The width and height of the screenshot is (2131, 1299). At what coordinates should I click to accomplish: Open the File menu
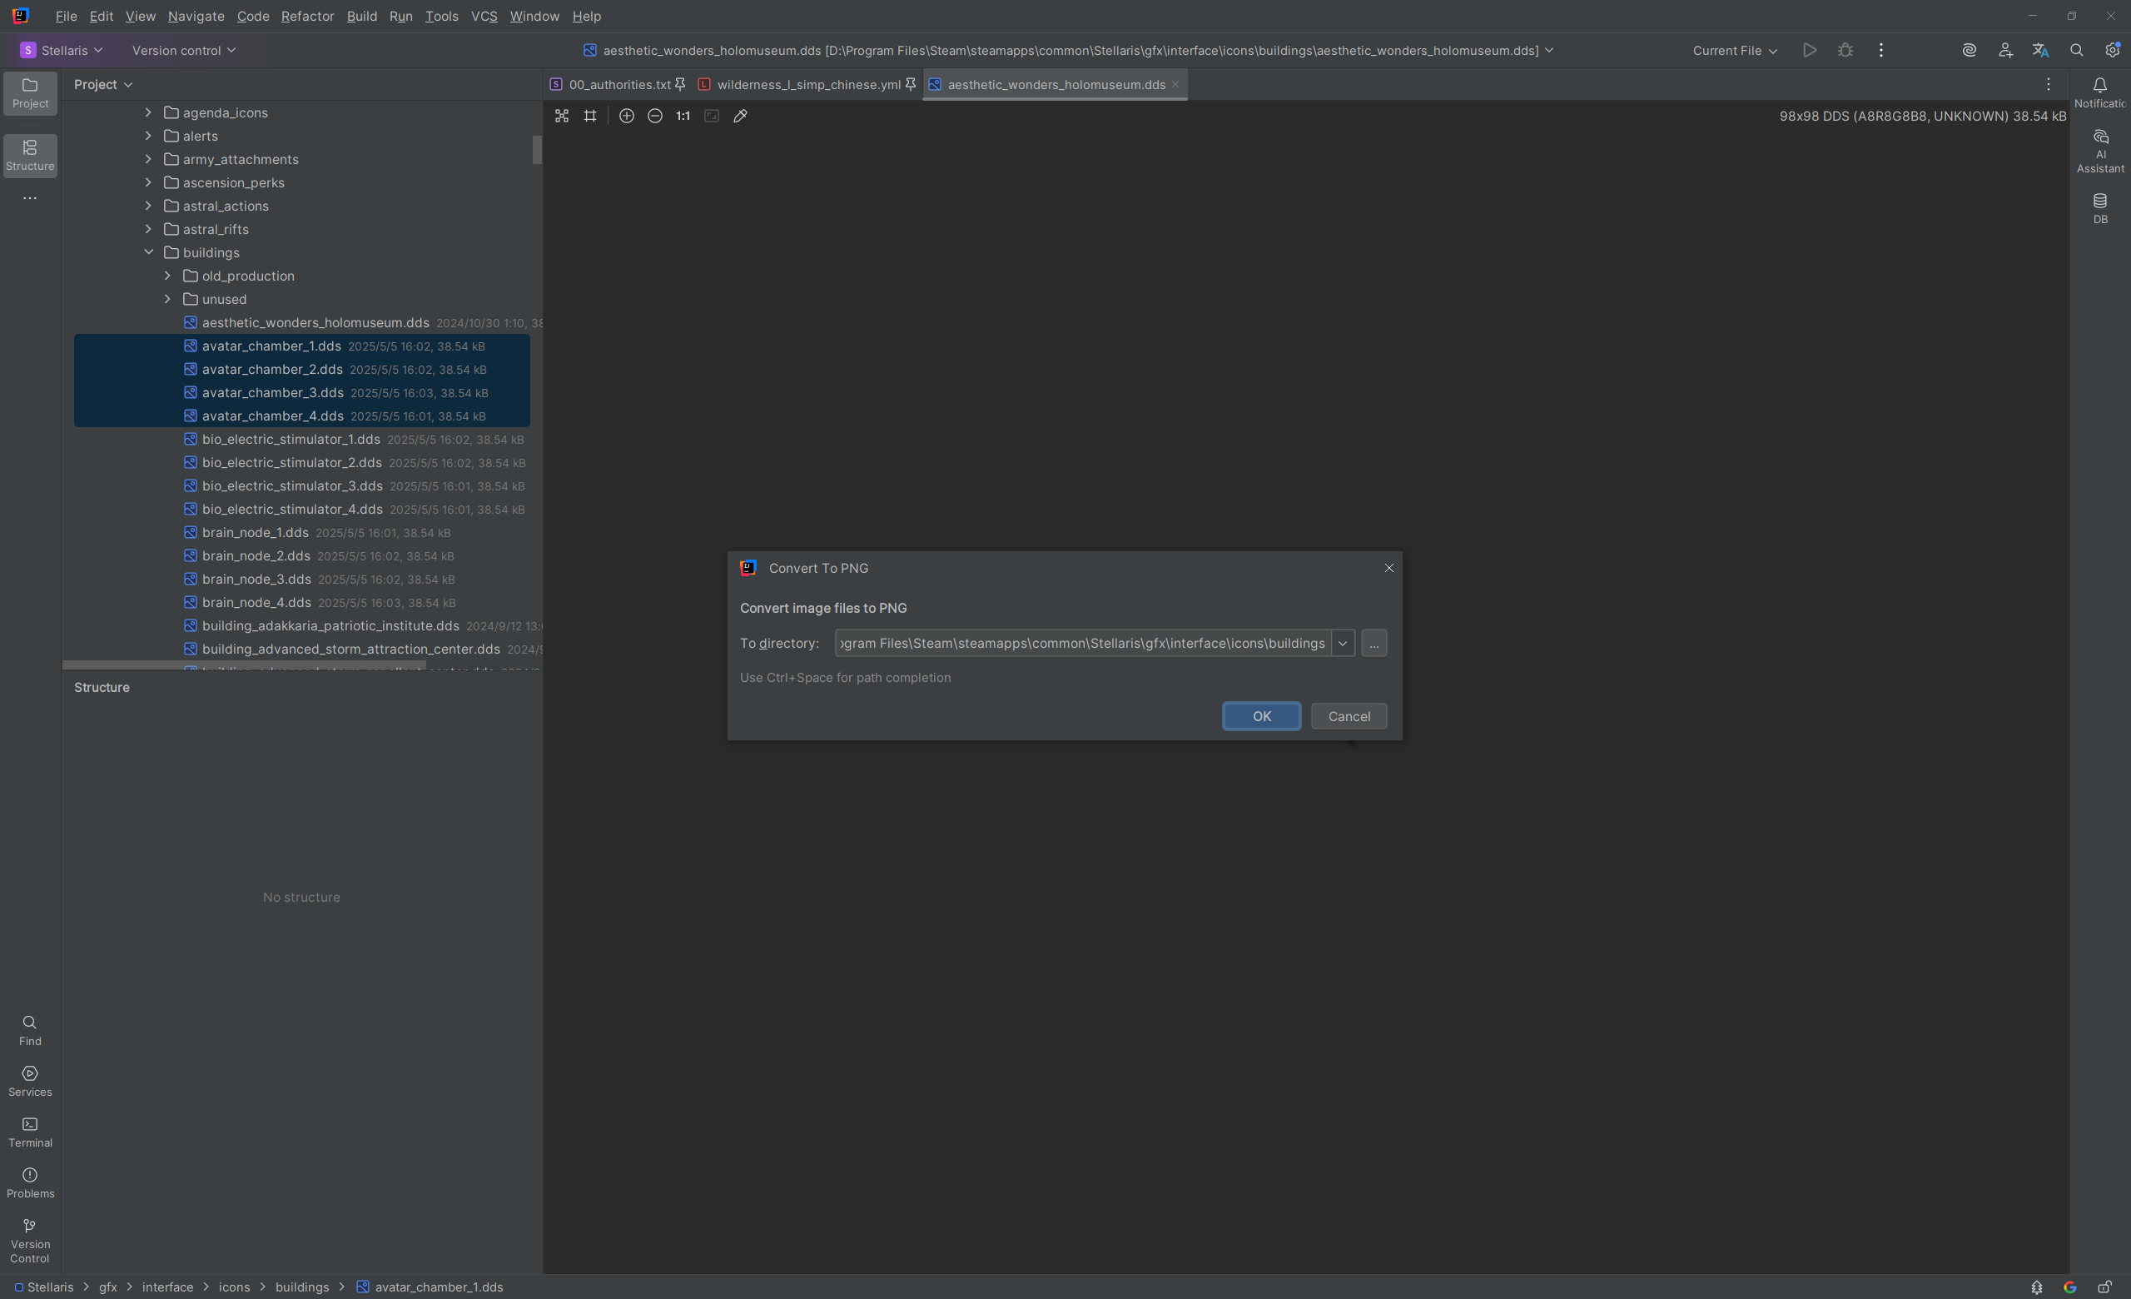coord(66,16)
